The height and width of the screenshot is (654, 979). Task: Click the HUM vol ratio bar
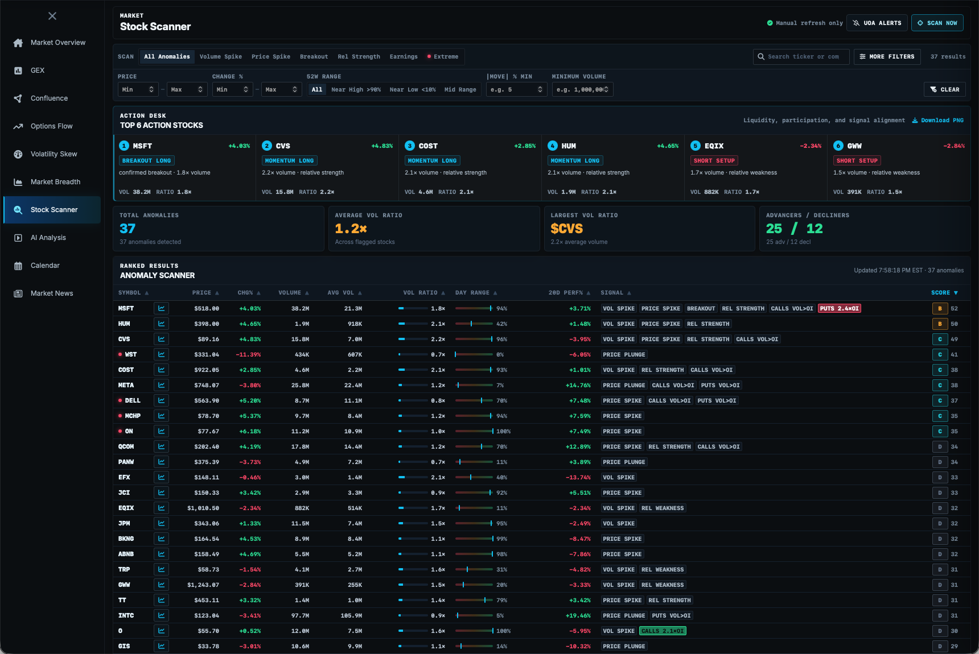413,324
